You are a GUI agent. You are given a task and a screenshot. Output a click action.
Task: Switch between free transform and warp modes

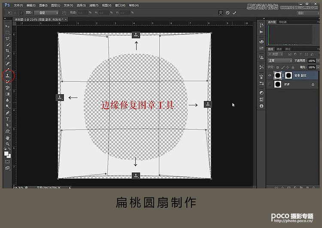pyautogui.click(x=221, y=13)
